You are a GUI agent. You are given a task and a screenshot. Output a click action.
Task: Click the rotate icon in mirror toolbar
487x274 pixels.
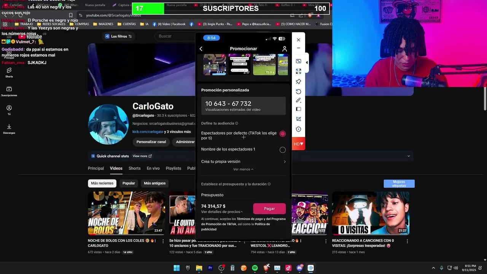(x=298, y=91)
